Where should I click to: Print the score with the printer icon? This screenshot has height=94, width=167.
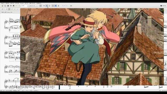point(14,6)
